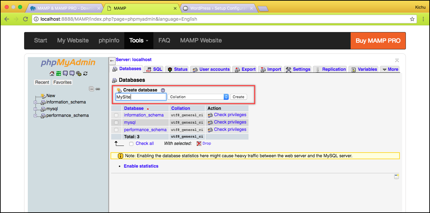Reload navigation panel with refresh icon
Viewport: 430px width, 213px height.
(x=85, y=73)
